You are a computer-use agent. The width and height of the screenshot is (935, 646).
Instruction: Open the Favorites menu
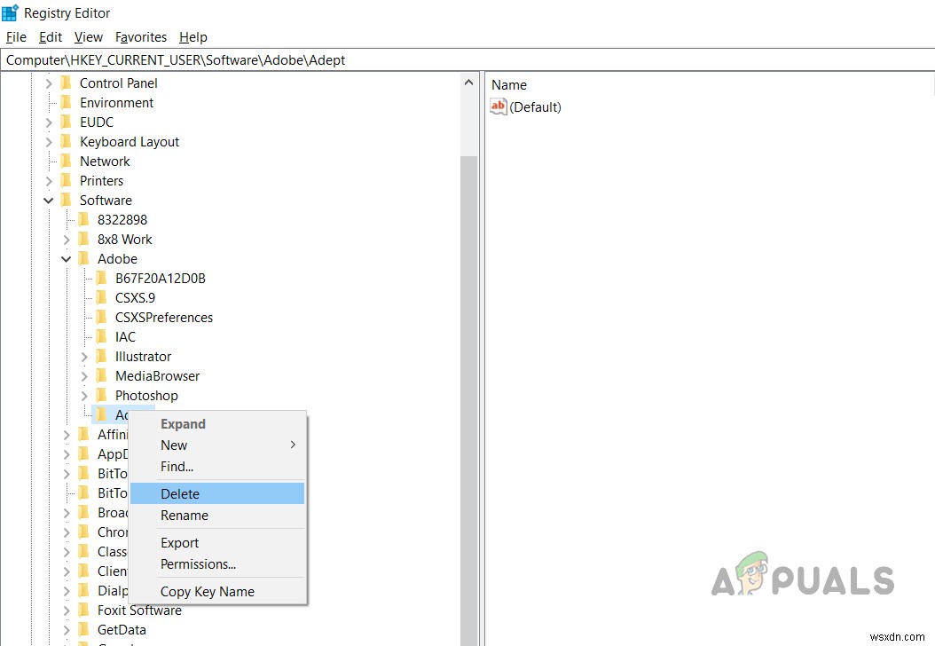(141, 36)
